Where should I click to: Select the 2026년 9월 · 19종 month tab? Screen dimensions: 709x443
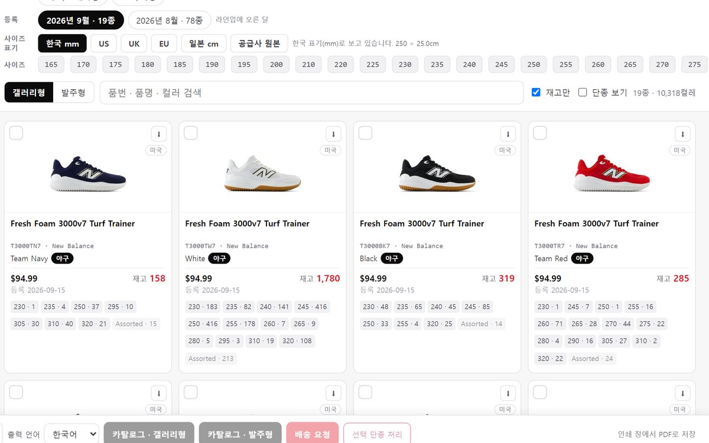(x=81, y=20)
